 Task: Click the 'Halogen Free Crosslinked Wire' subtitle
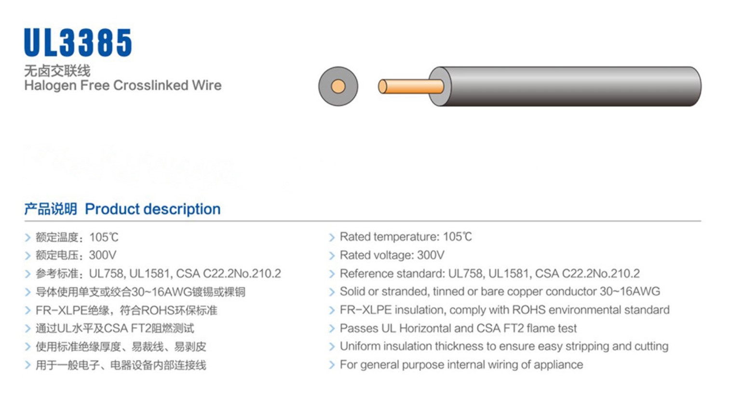point(123,86)
